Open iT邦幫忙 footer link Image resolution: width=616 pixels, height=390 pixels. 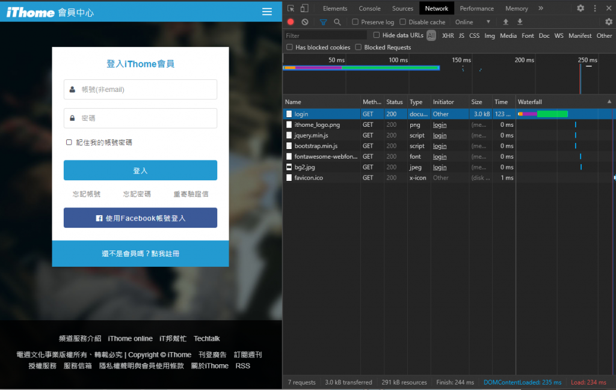pos(173,338)
